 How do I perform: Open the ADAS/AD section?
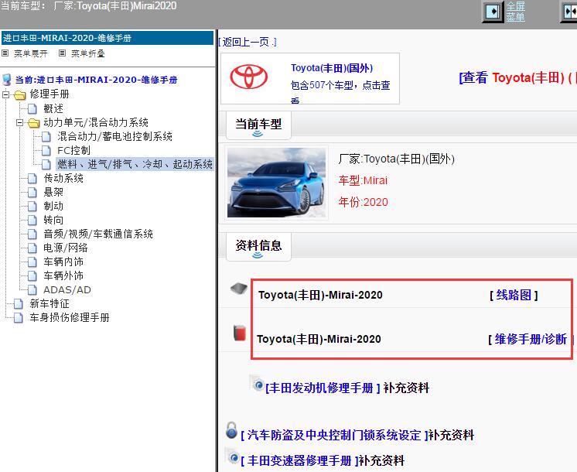[67, 289]
